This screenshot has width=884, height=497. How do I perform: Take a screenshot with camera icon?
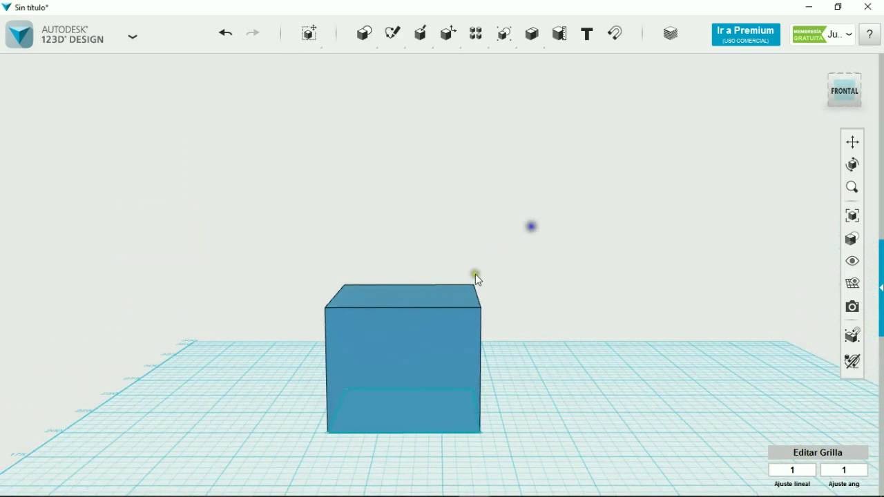click(x=852, y=306)
